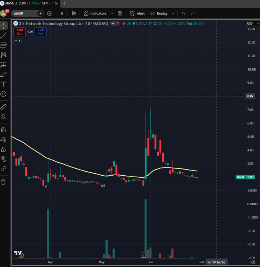Close the MASK browser tab
This screenshot has width=260, height=267.
click(x=56, y=3)
